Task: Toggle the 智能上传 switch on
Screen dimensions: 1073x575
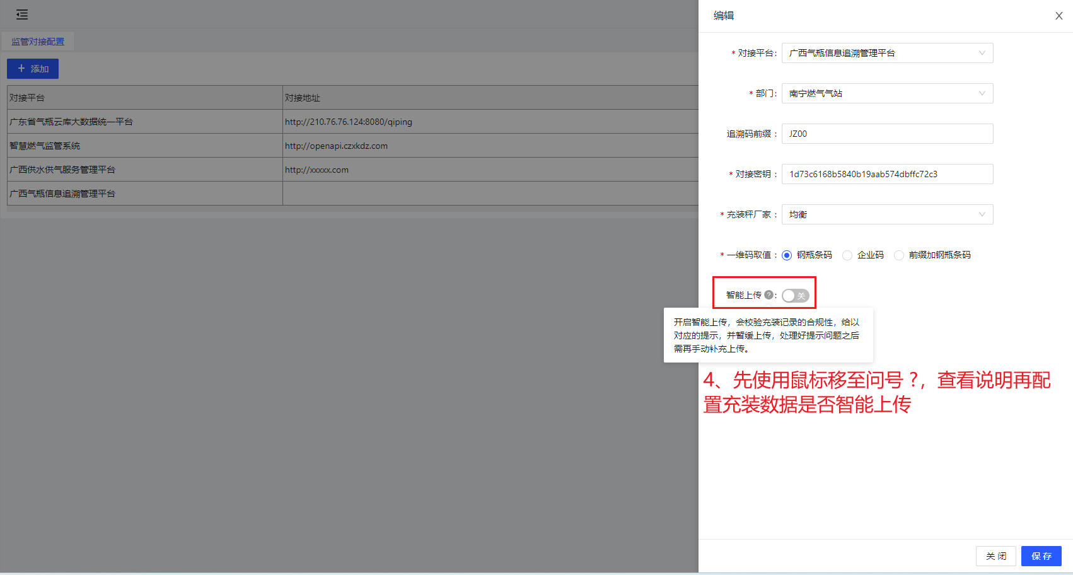Action: click(x=795, y=296)
